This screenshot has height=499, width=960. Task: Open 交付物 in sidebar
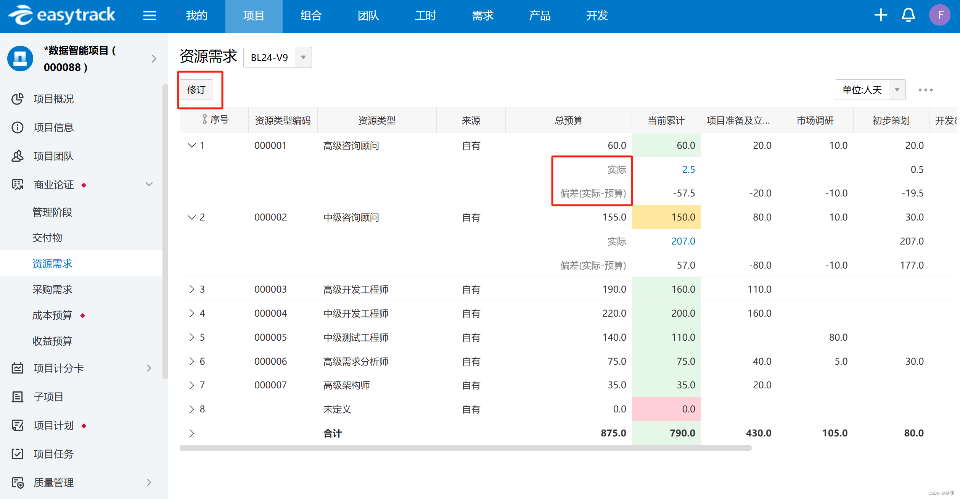[x=47, y=238]
